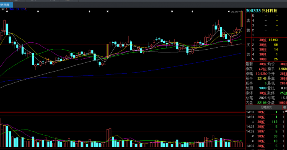Click the tall limit-up candlestick at far right
Viewport: 287px width, 150px height.
coord(241,19)
